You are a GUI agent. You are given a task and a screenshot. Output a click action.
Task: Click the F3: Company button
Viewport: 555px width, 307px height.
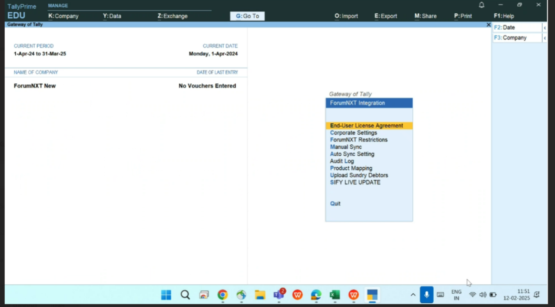coord(517,38)
